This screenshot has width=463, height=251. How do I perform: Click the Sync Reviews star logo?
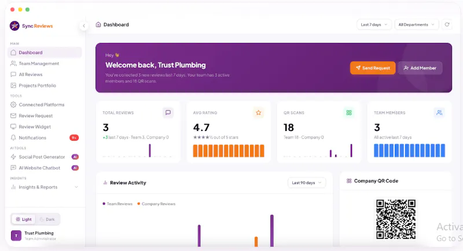[x=14, y=26]
